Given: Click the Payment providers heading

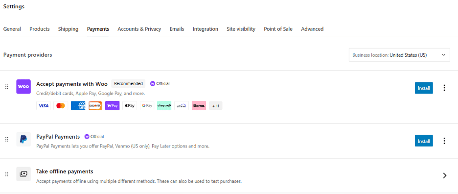Looking at the screenshot, I should [x=28, y=55].
